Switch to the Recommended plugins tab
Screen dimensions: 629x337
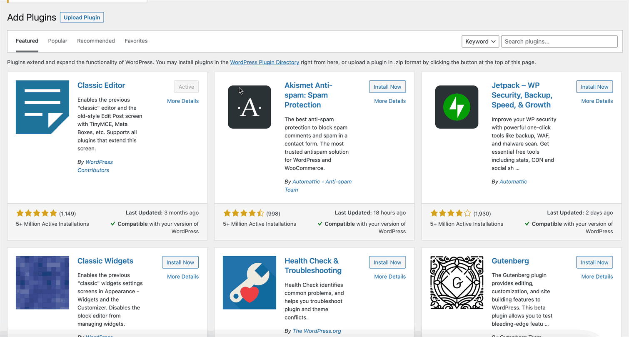click(x=96, y=41)
